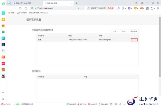Open the blue P sidebar app
The width and height of the screenshot is (161, 106).
click(3, 38)
